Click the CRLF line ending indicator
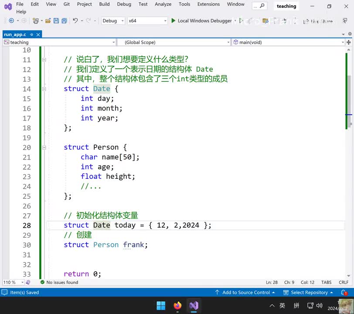 tap(344, 282)
